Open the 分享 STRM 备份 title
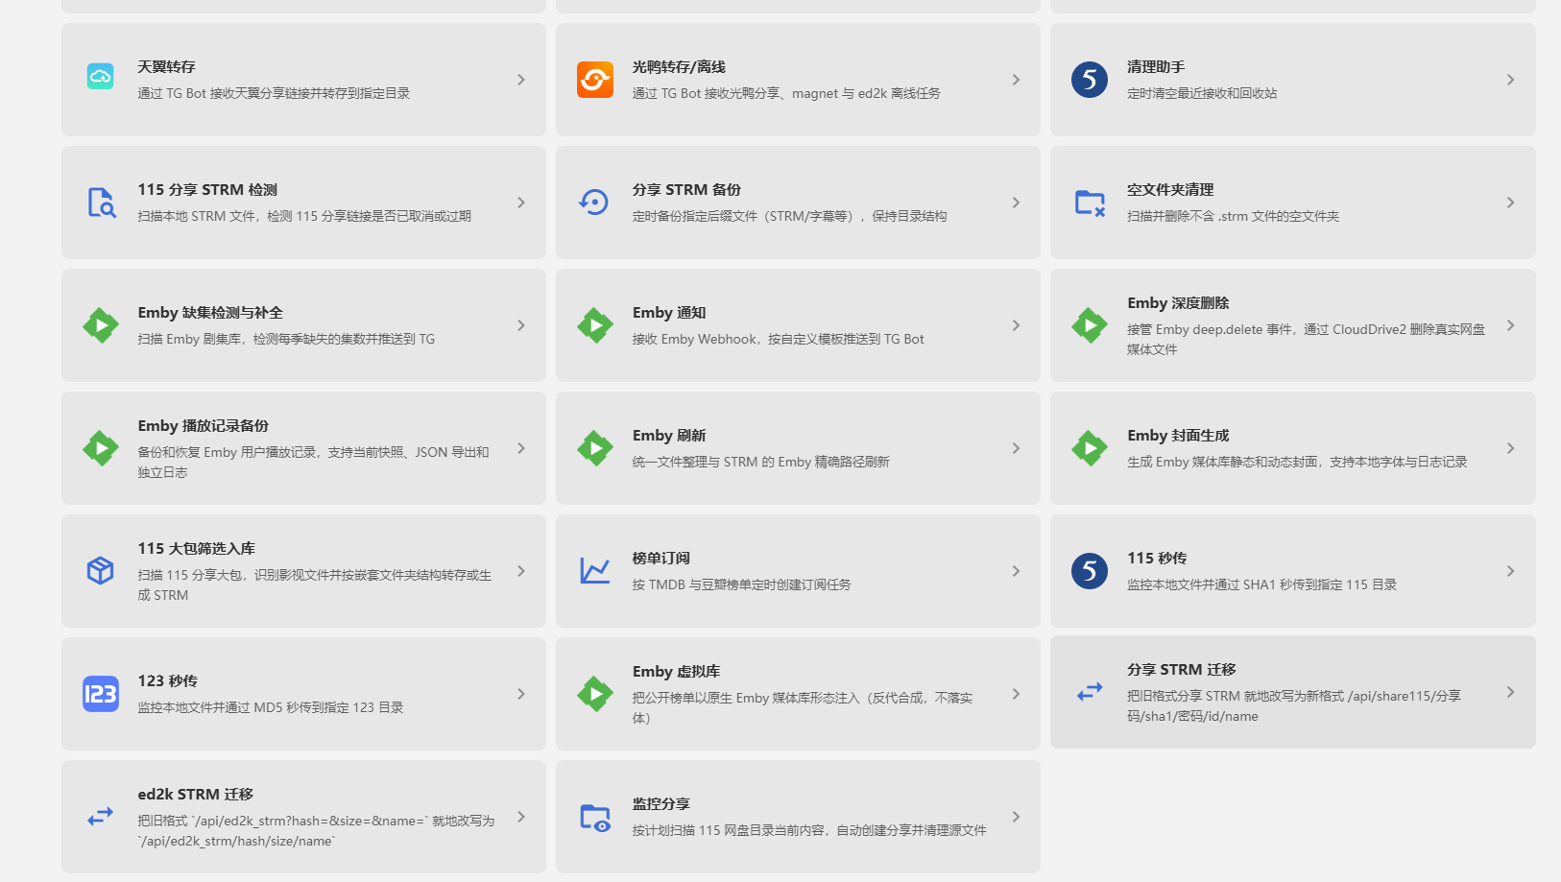 [686, 190]
